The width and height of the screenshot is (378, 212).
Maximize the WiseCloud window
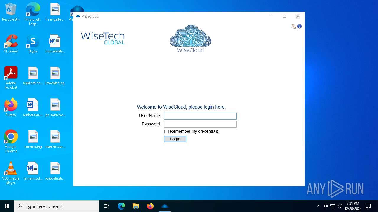284,16
